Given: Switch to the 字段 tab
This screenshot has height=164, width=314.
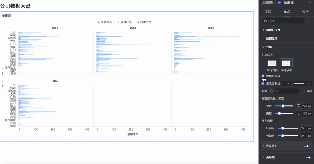Looking at the screenshot, I should click(268, 12).
